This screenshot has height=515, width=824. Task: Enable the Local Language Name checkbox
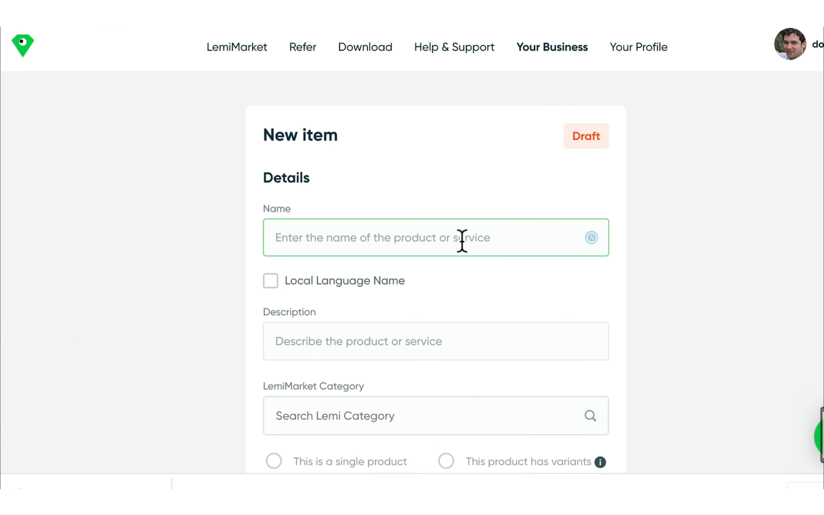coord(270,281)
